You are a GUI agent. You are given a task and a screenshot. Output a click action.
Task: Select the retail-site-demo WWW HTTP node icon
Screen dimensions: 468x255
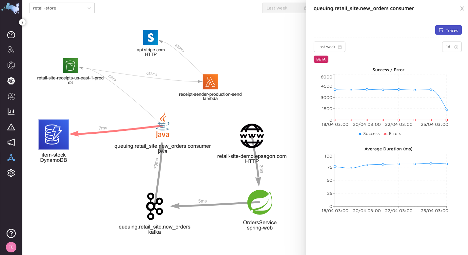click(252, 136)
